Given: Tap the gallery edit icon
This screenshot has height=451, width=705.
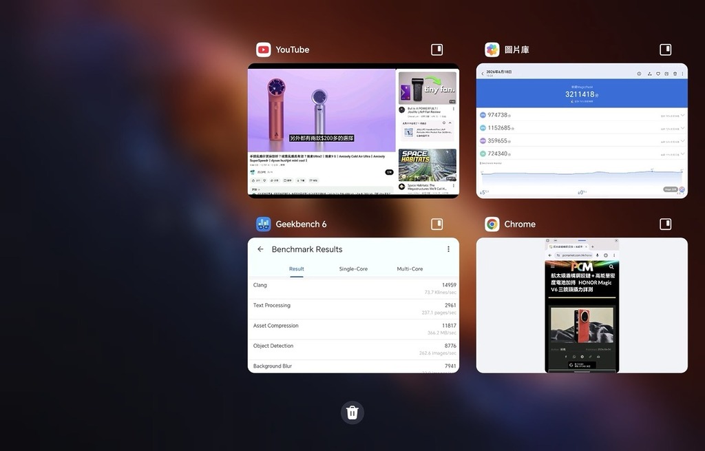Looking at the screenshot, I should [666, 74].
